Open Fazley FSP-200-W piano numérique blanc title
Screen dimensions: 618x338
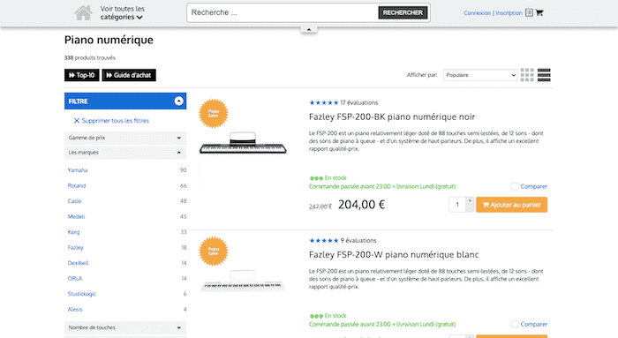[x=394, y=255]
